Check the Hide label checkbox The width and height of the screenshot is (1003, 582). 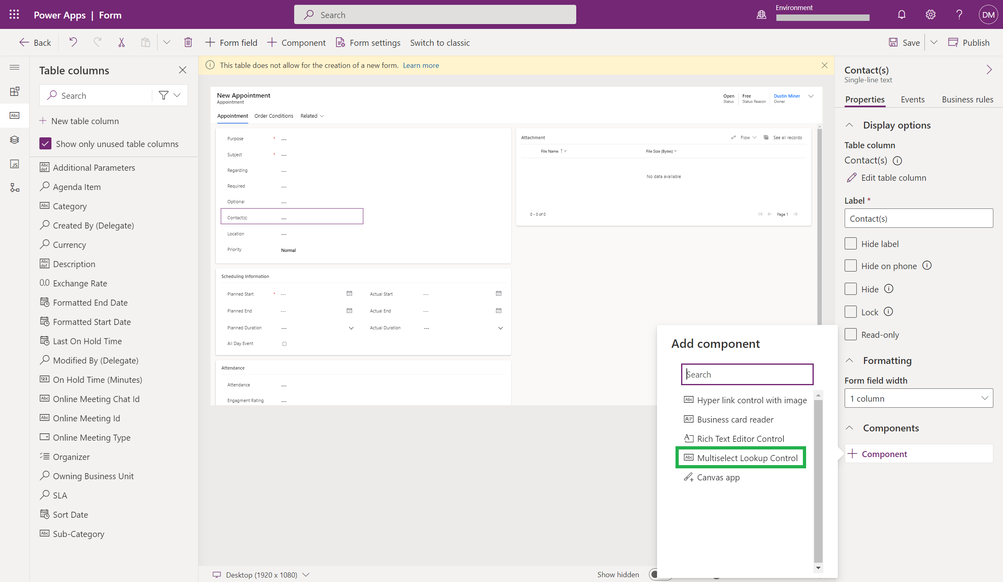[850, 243]
